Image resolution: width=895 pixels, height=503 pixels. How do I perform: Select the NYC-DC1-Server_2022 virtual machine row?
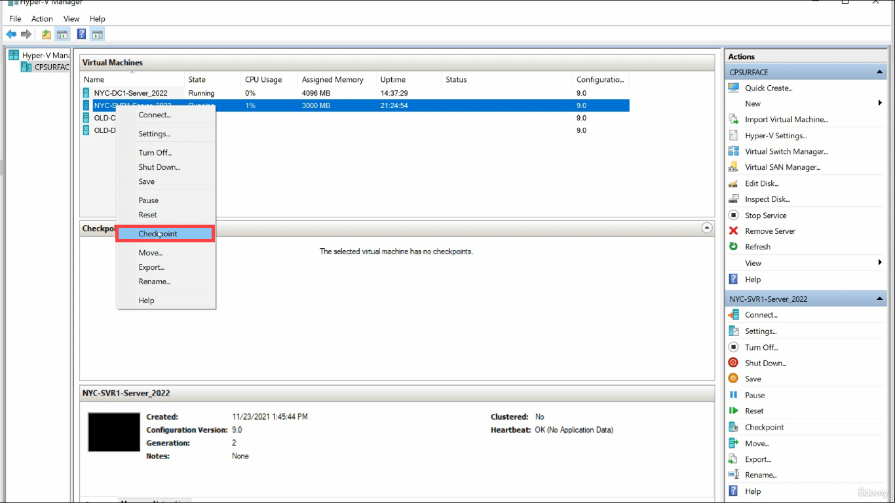(354, 93)
